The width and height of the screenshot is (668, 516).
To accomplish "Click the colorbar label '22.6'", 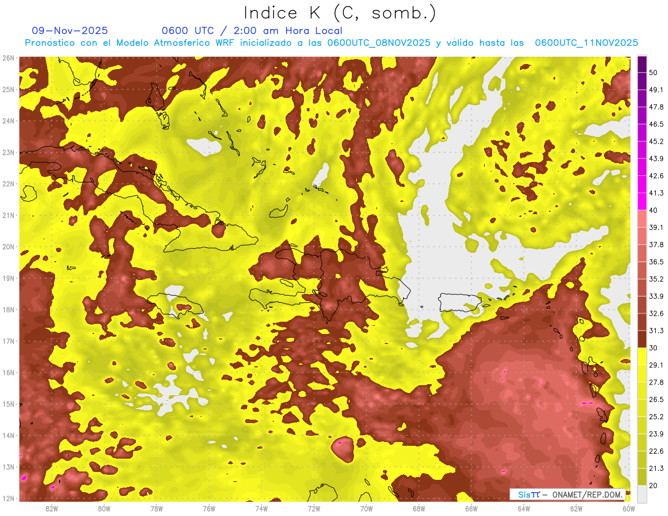I will pyautogui.click(x=657, y=451).
